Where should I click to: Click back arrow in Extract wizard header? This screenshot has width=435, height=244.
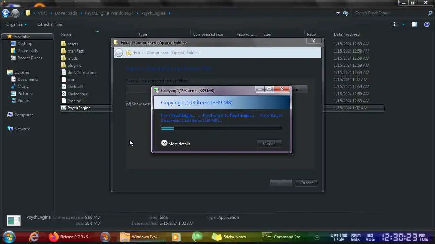click(x=119, y=53)
